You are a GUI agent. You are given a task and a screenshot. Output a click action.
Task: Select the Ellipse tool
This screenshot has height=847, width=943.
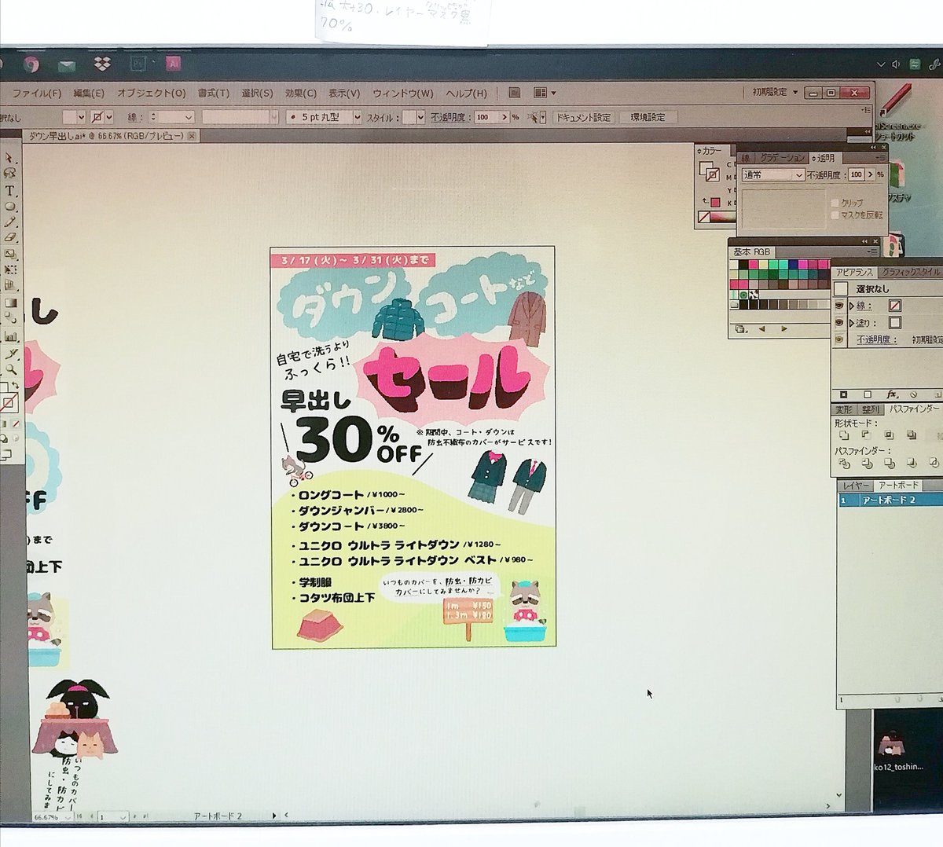(10, 206)
